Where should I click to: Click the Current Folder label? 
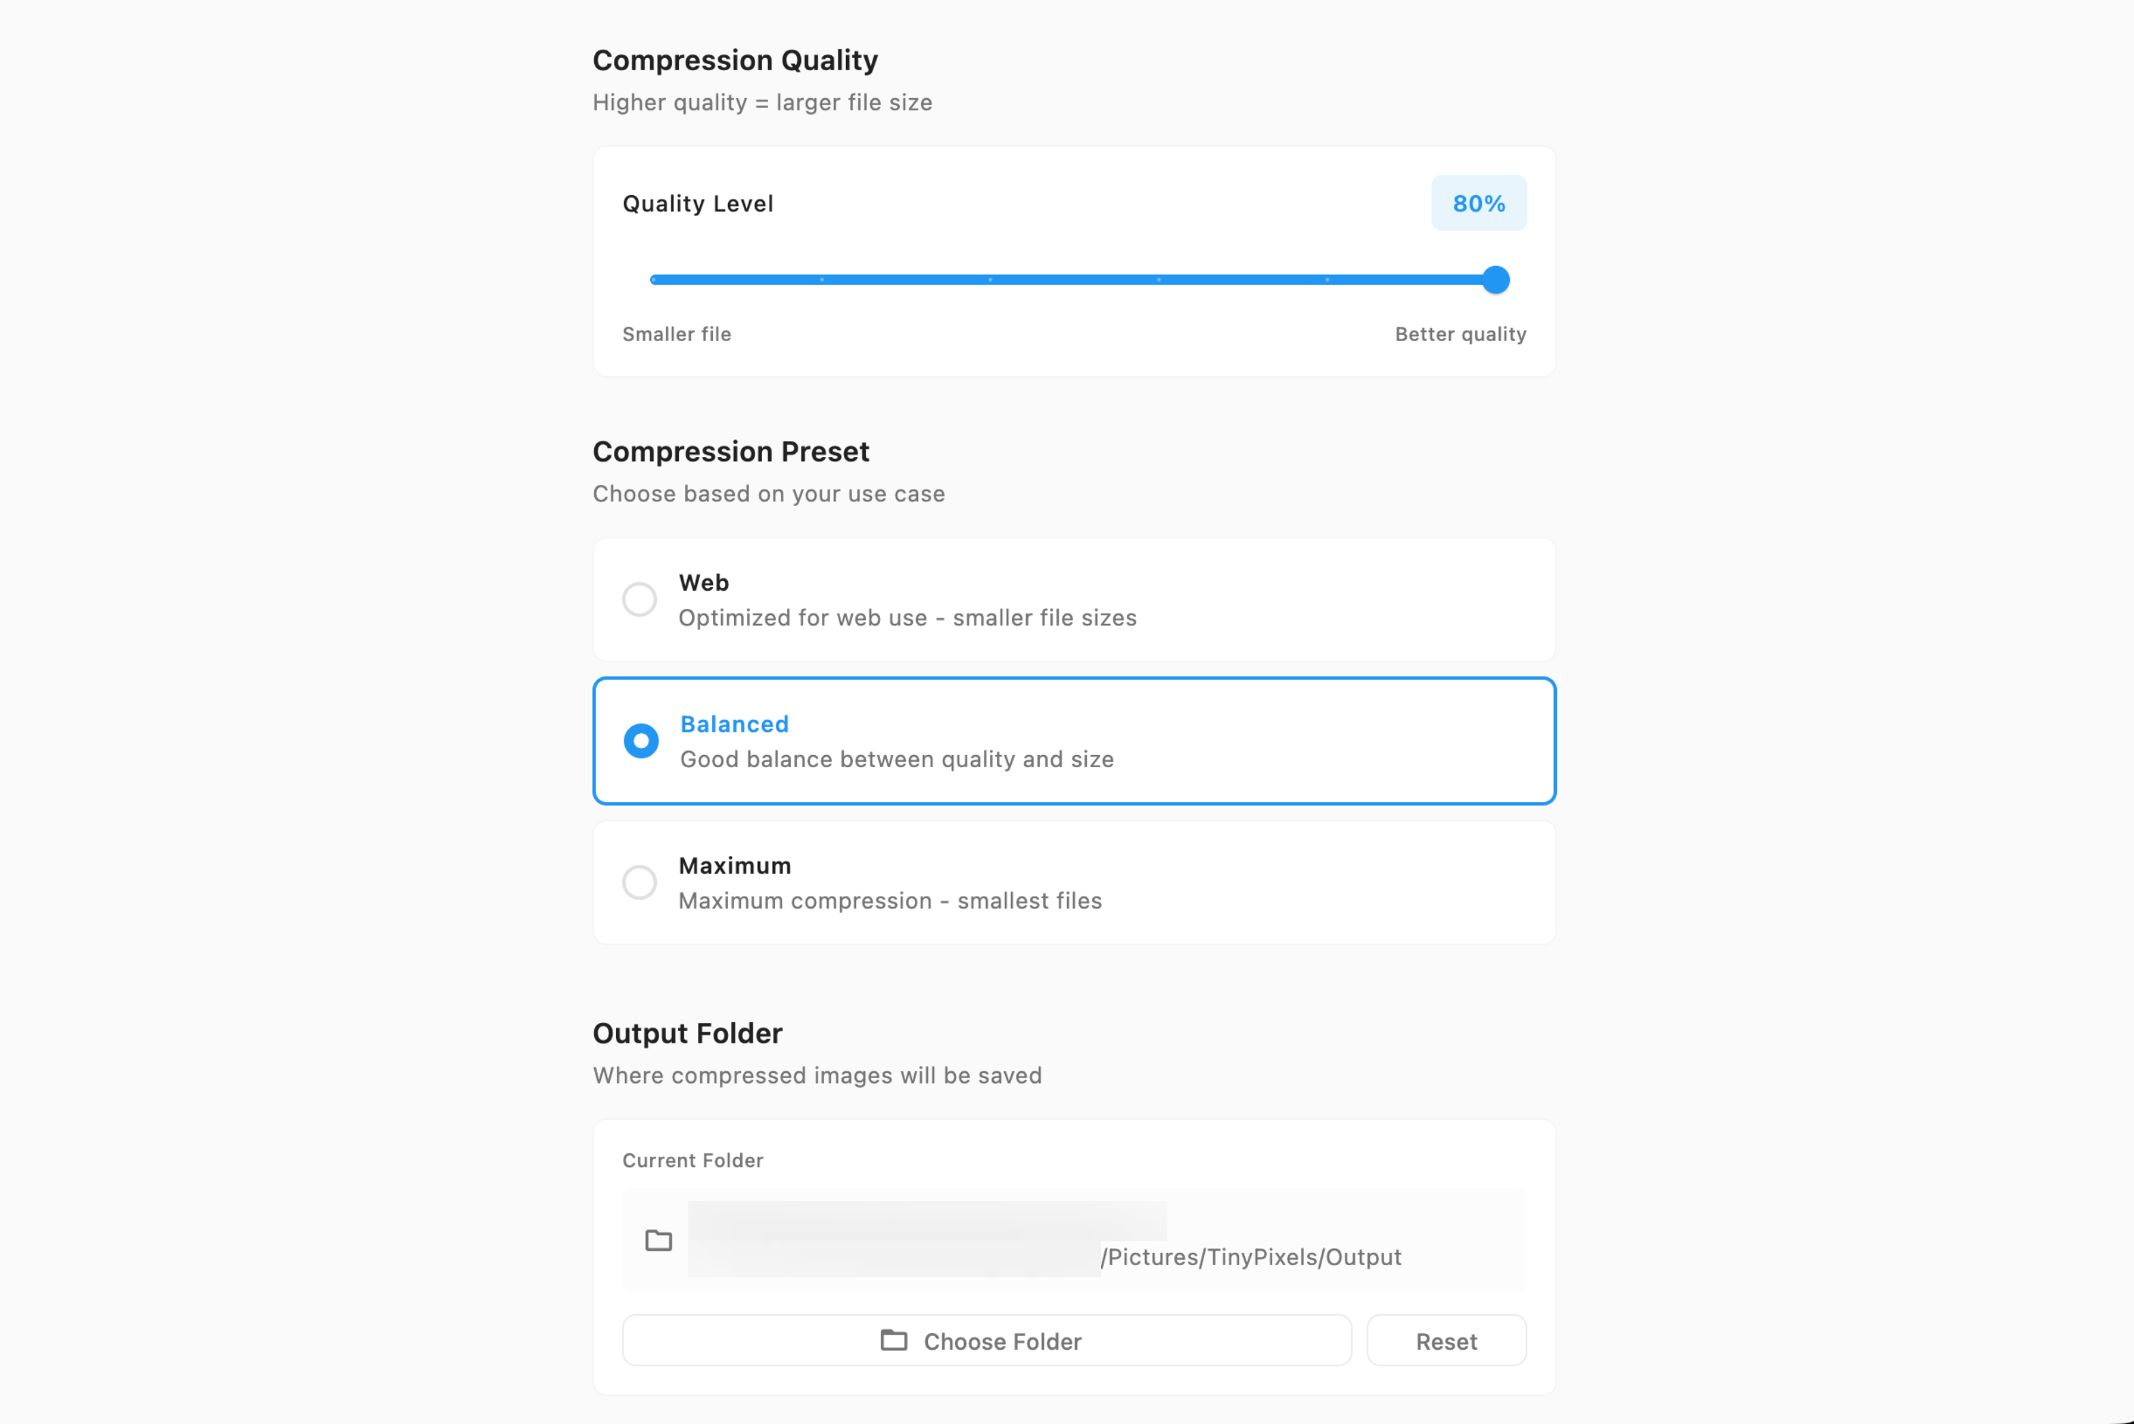tap(692, 1159)
